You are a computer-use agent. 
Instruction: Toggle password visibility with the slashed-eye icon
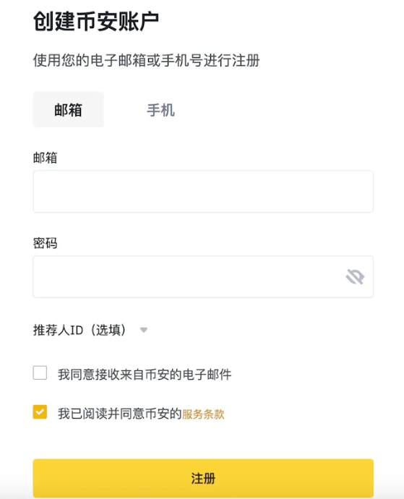355,276
